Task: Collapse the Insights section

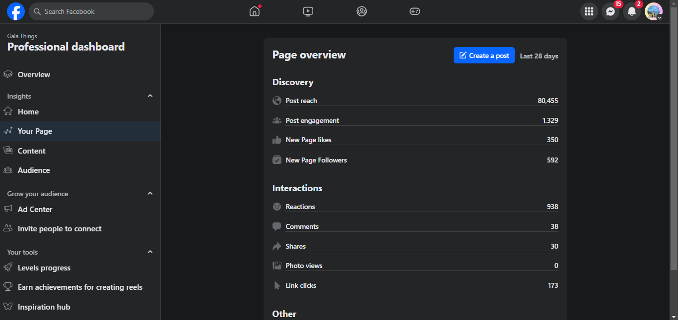Action: [x=150, y=96]
